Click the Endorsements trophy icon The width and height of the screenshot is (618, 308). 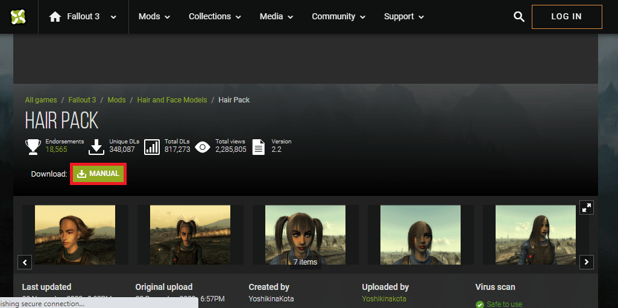(x=33, y=147)
